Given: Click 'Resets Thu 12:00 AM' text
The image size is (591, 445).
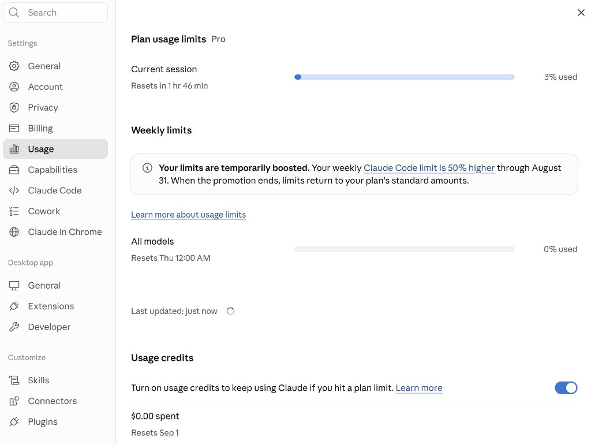Looking at the screenshot, I should (171, 258).
